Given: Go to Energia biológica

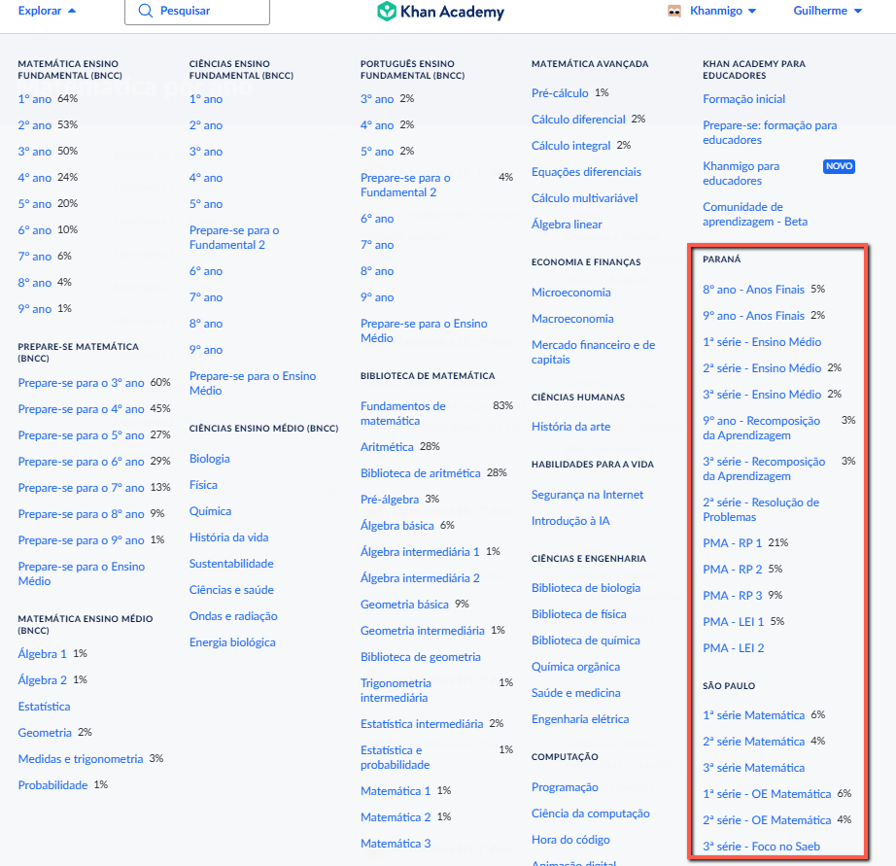Looking at the screenshot, I should pyautogui.click(x=232, y=643).
